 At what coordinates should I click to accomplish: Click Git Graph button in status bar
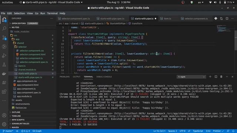(37, 131)
